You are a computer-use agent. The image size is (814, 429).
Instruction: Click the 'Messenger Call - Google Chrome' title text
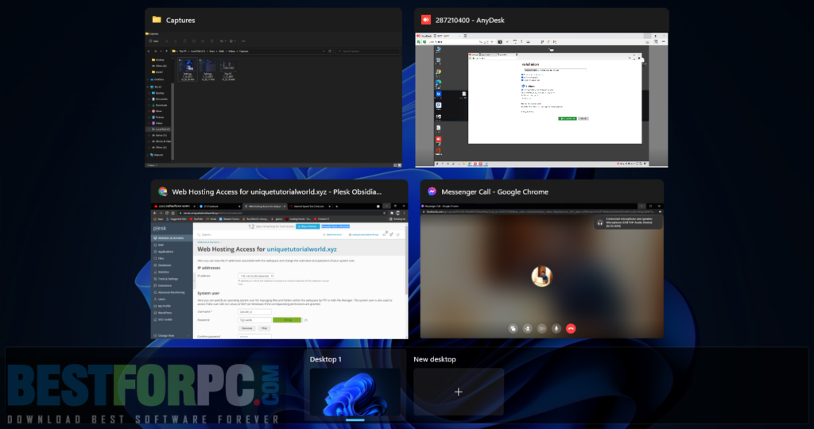[x=494, y=191]
